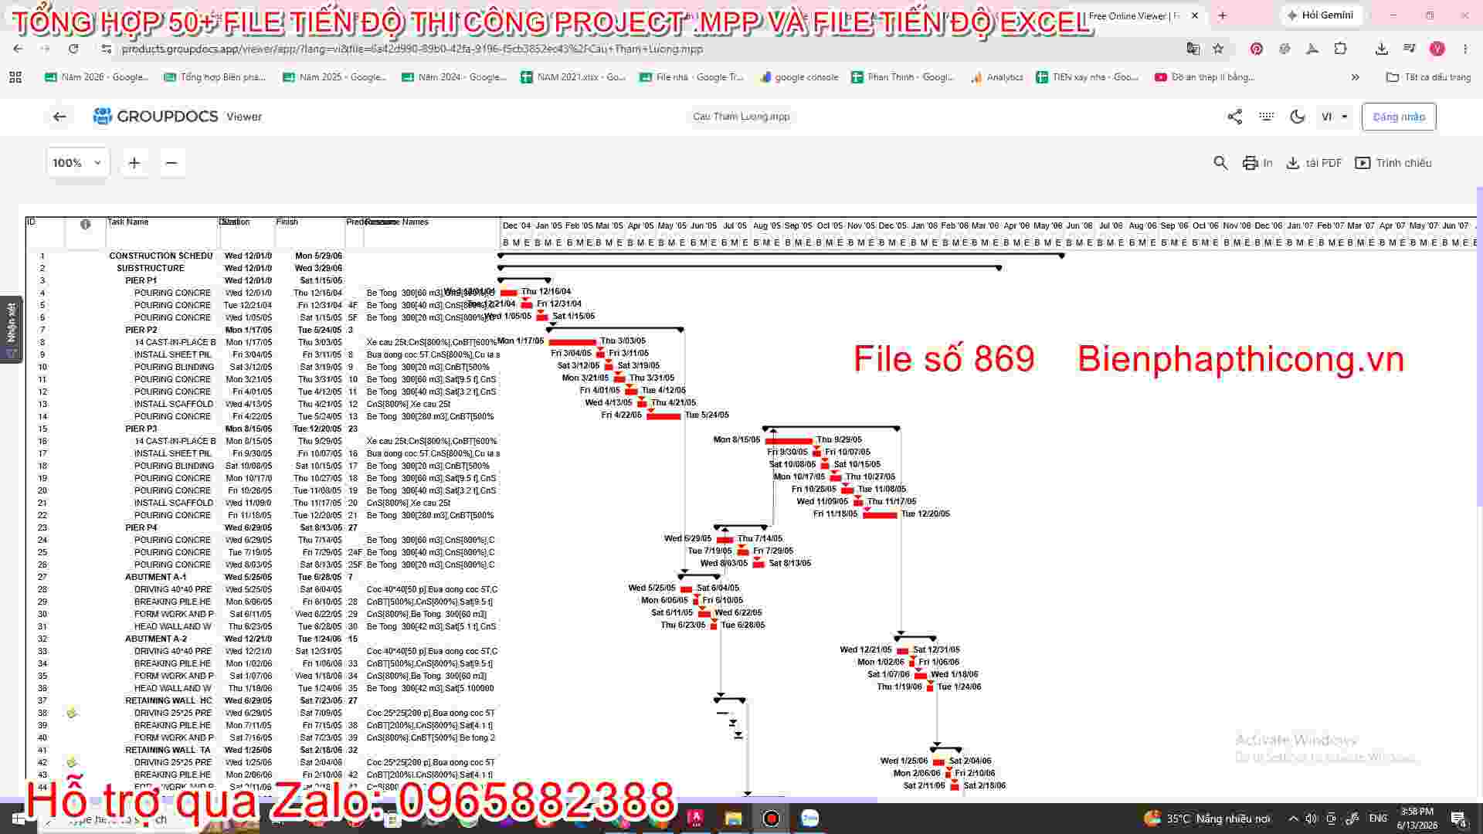Open the Đồ án thép YouTube bookmark
The width and height of the screenshot is (1483, 834).
(x=1205, y=77)
